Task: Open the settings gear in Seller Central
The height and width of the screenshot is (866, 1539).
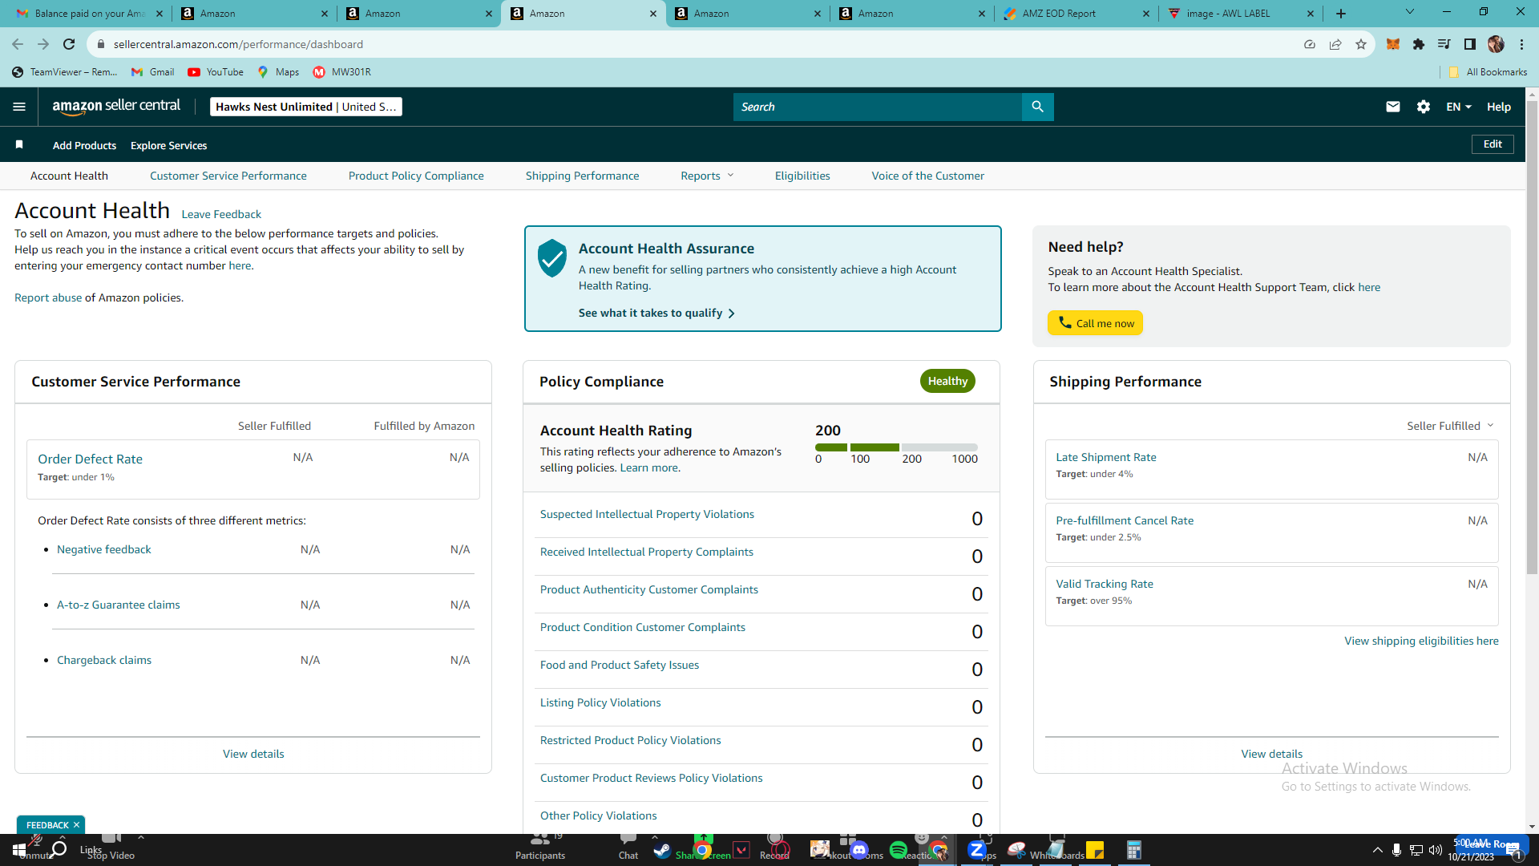Action: click(1424, 107)
